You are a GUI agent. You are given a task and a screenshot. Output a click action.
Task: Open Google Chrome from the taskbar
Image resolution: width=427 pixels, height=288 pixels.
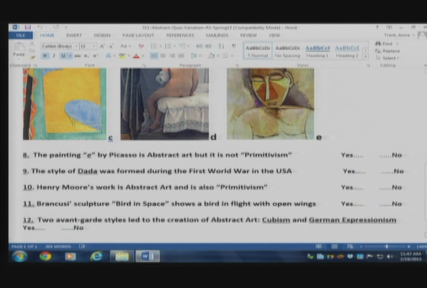click(45, 256)
